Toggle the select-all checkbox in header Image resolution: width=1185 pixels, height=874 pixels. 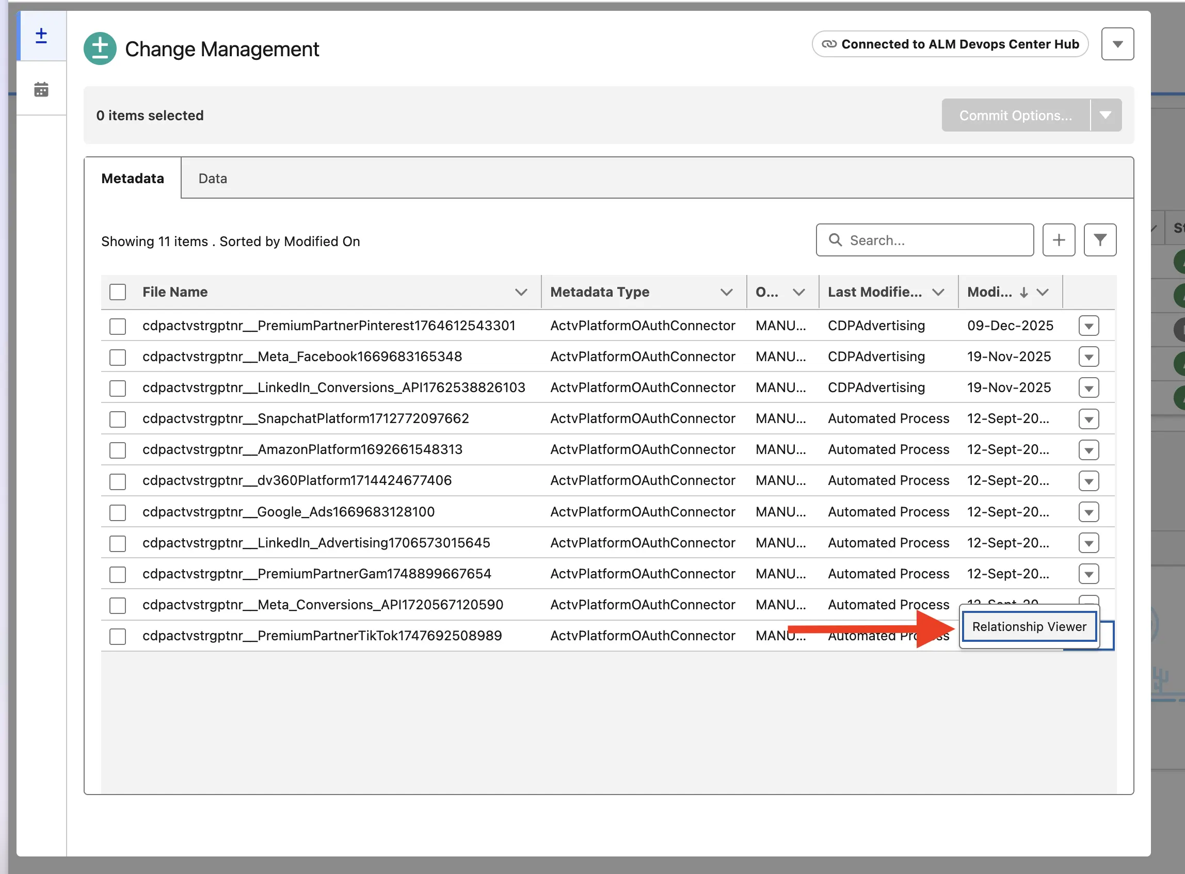click(x=118, y=292)
